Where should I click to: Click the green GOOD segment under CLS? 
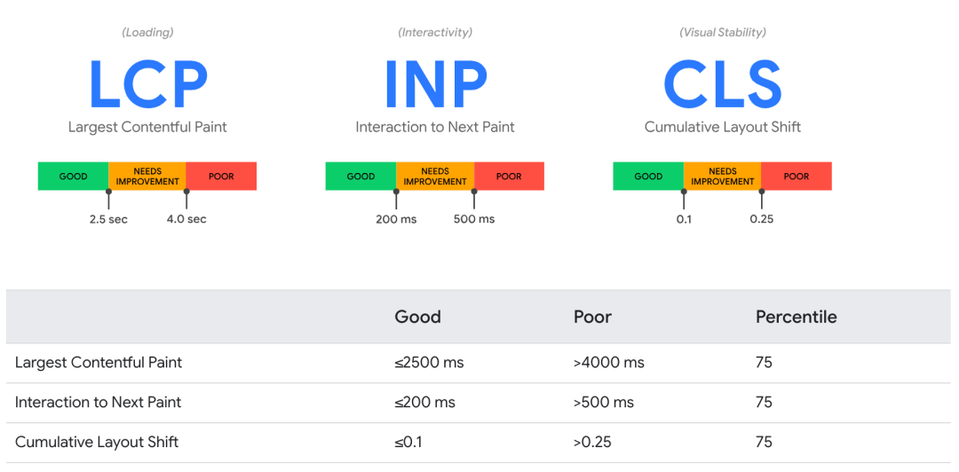point(648,177)
